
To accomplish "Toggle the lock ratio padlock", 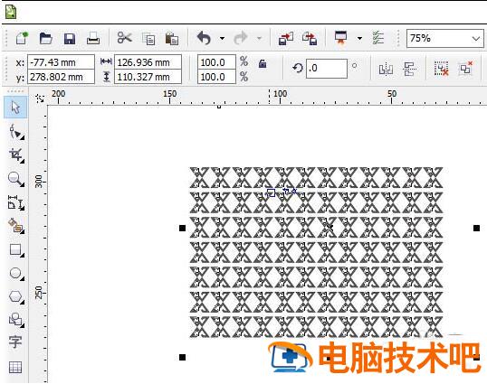I will coord(263,63).
